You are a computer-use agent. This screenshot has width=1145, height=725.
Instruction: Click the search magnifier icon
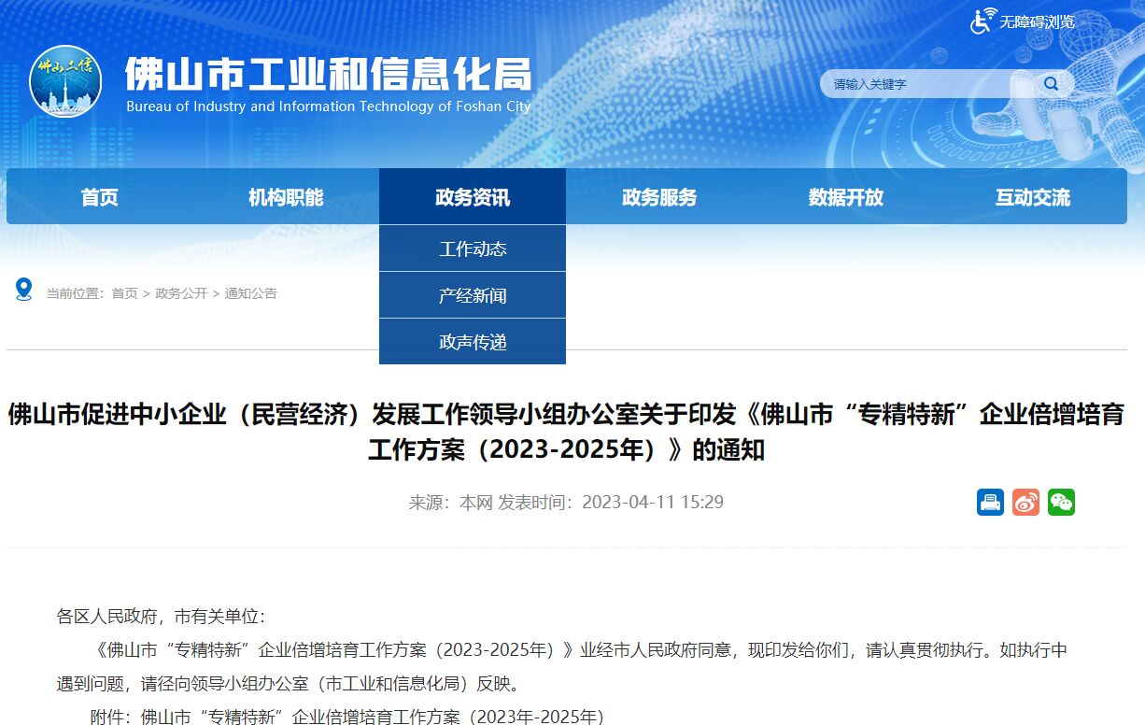tap(1052, 84)
